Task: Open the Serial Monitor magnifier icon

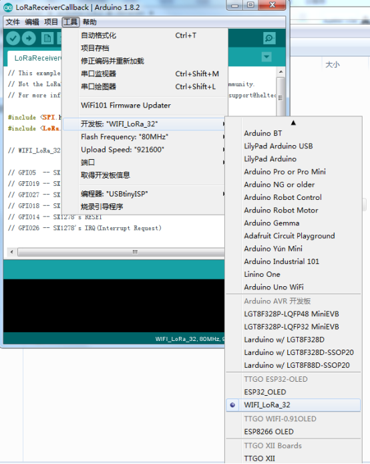Action: (x=269, y=38)
